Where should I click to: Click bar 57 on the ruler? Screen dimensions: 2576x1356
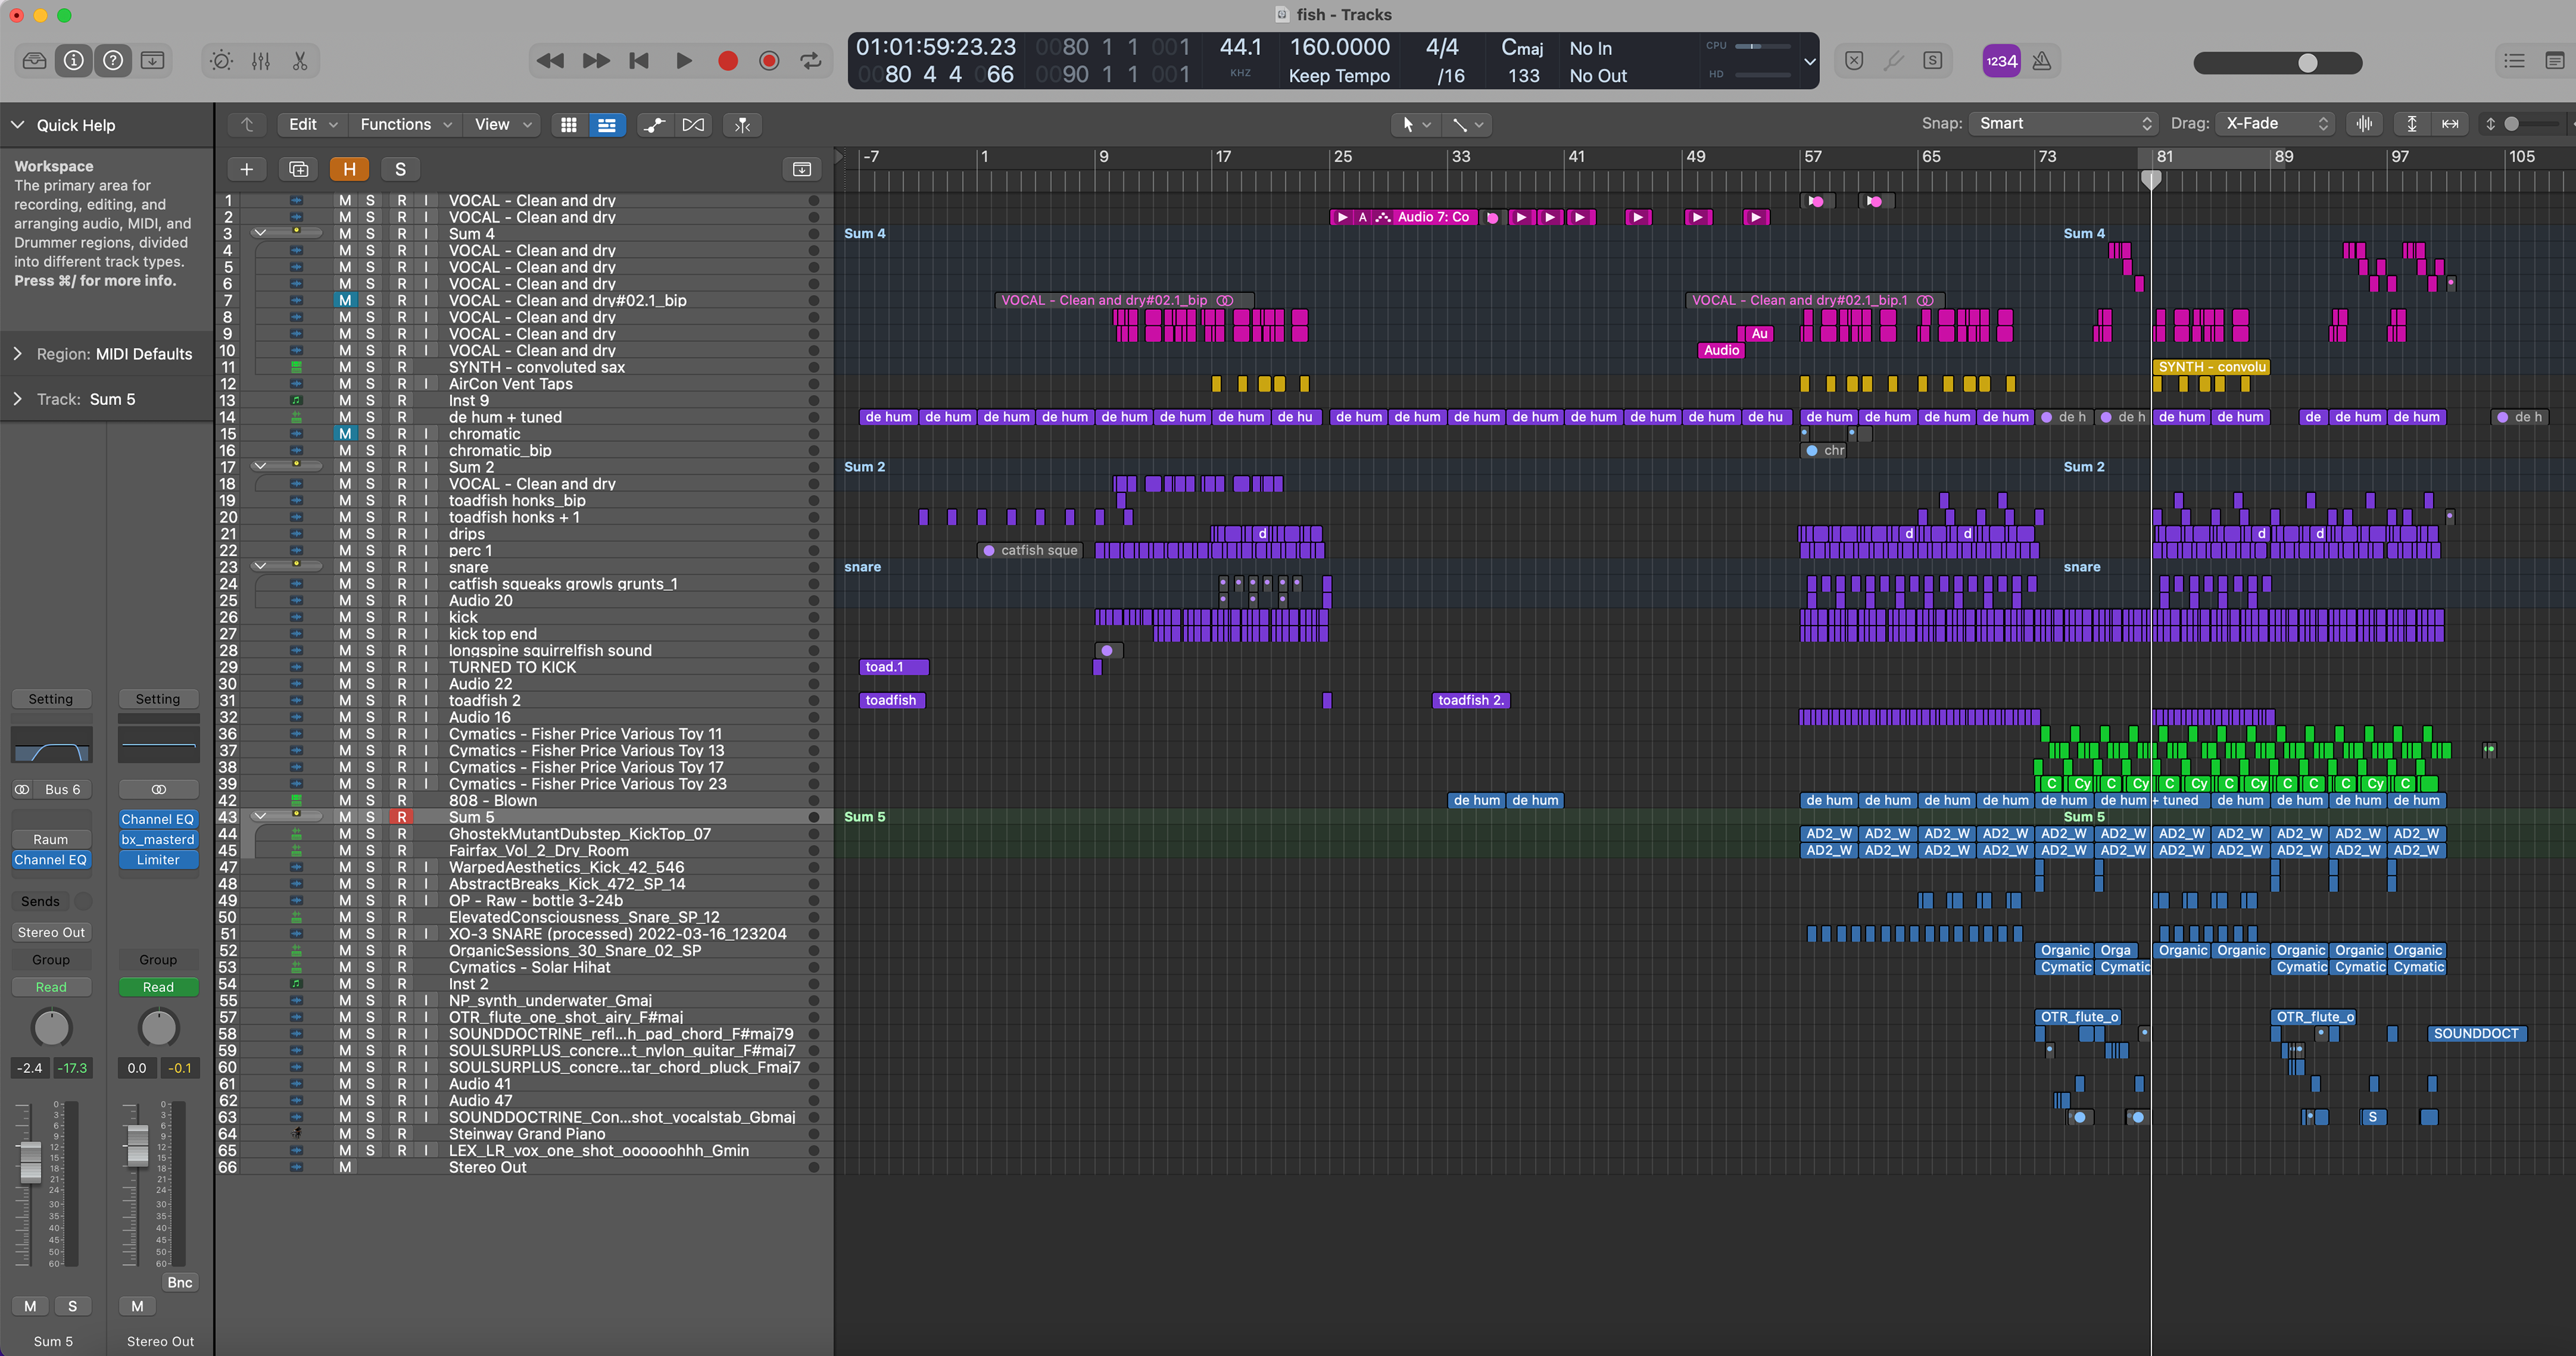point(1812,157)
